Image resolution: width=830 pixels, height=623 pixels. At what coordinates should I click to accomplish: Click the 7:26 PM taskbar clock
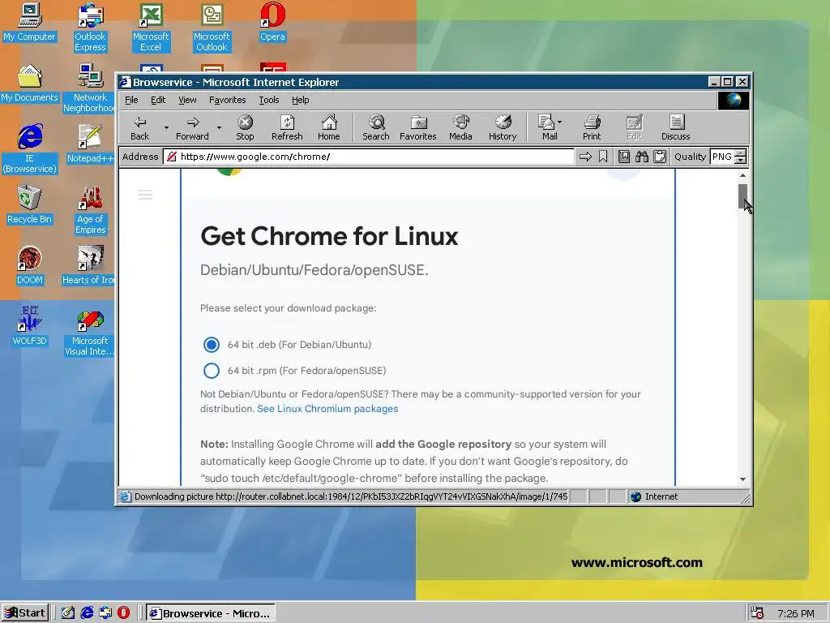tap(796, 613)
